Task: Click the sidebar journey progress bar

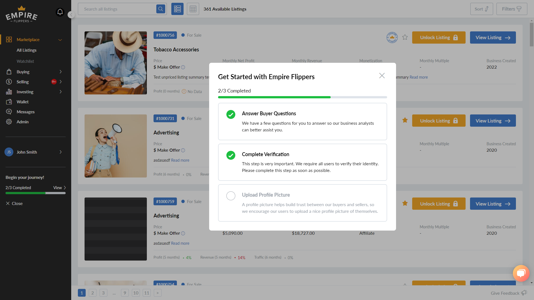Action: click(36, 193)
